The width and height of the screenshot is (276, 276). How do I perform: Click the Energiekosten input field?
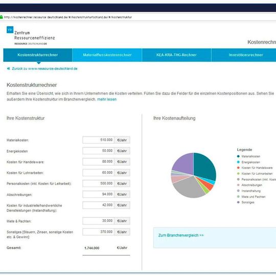99,151
